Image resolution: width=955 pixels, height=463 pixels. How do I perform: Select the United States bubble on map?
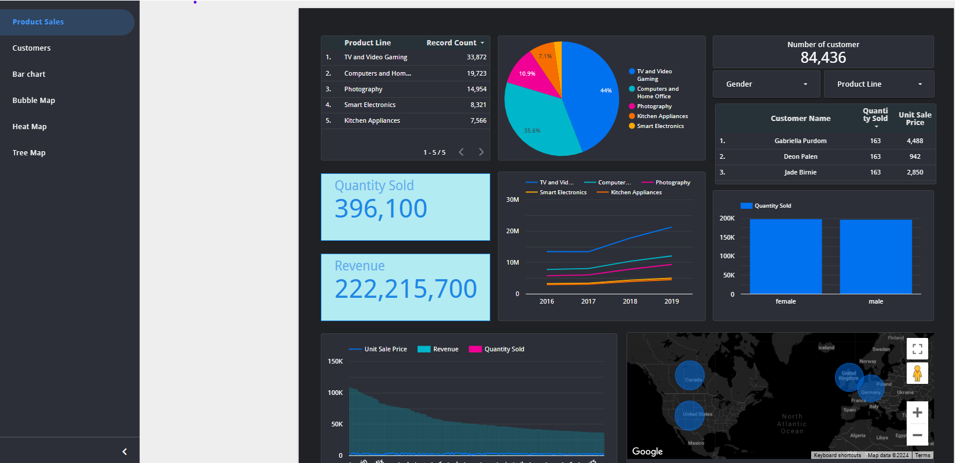(689, 415)
